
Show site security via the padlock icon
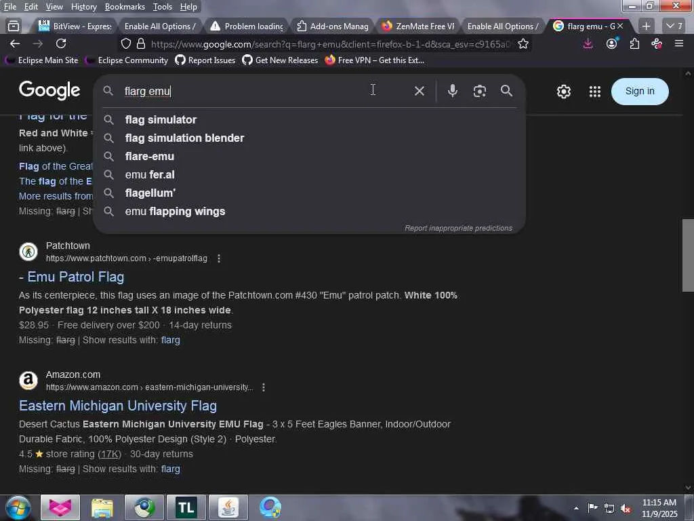[141, 44]
